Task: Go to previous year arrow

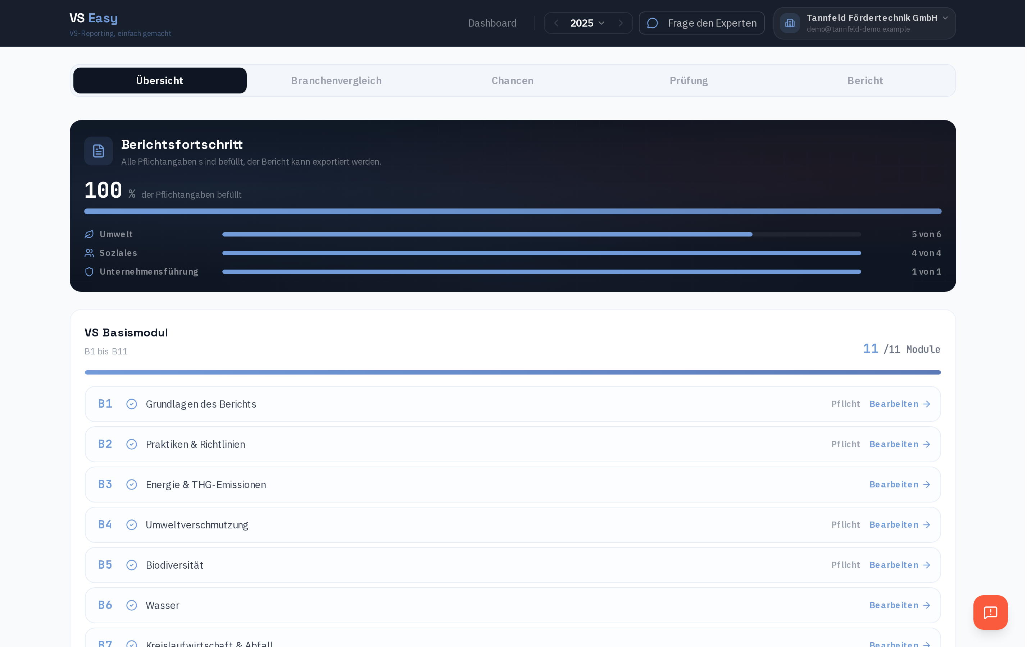Action: (x=556, y=23)
